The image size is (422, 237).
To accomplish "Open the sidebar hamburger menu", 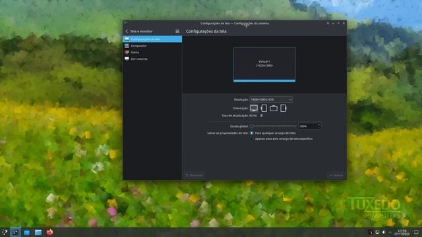I will tap(177, 32).
